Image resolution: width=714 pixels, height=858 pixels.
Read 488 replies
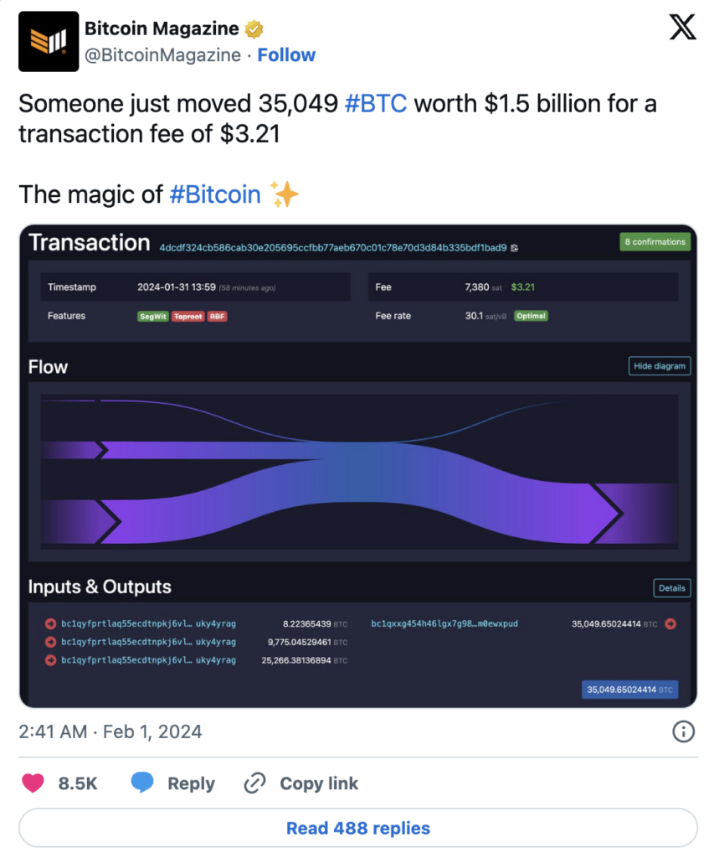357,829
